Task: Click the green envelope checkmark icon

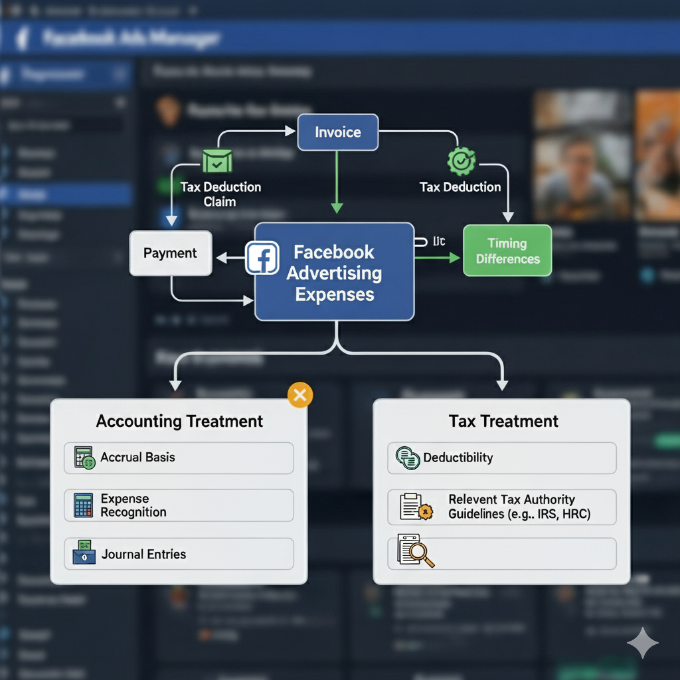Action: (217, 161)
